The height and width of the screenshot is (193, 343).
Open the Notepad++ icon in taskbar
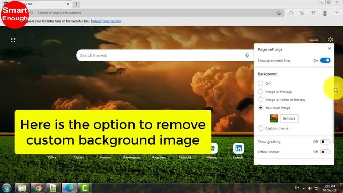(54, 188)
